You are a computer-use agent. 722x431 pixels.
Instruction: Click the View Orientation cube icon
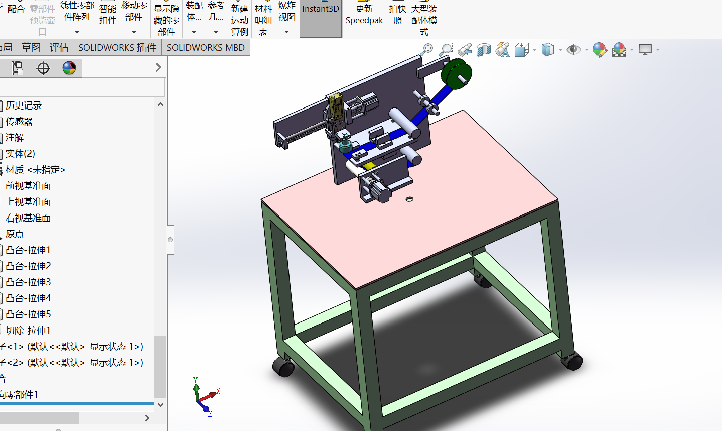click(522, 49)
